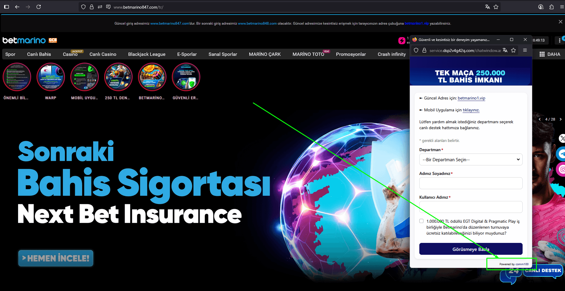The height and width of the screenshot is (291, 565).
Task: Click the browser reload page icon
Action: point(39,7)
